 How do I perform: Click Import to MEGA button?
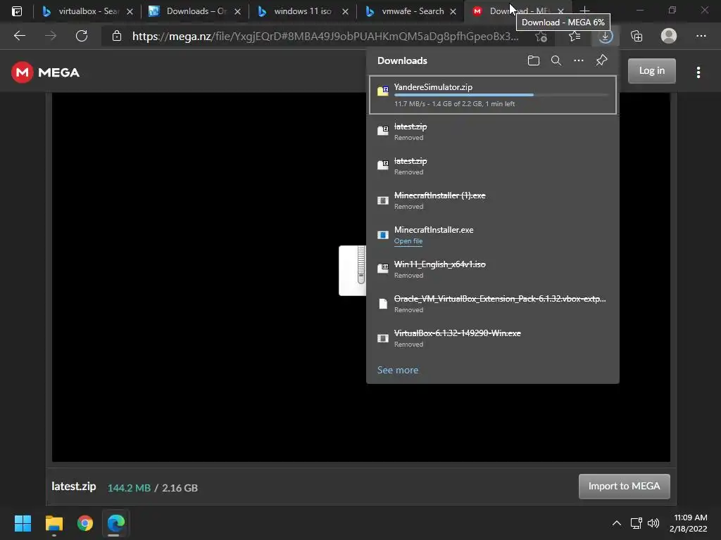[624, 486]
